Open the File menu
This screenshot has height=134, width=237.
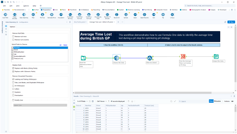5,6
